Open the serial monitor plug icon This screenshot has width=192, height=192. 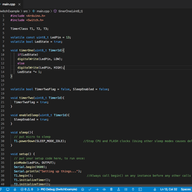pyautogui.click(x=132, y=189)
